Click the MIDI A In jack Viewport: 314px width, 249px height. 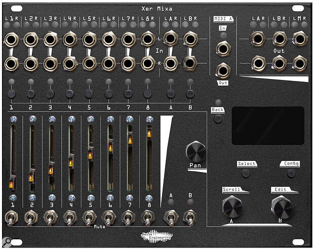223,48
